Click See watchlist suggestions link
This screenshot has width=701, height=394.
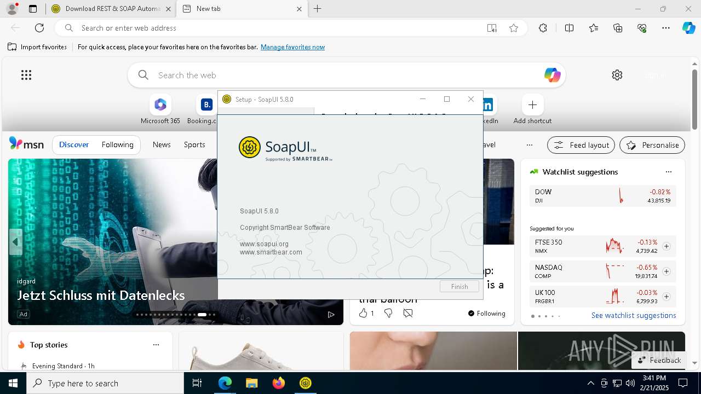(634, 315)
